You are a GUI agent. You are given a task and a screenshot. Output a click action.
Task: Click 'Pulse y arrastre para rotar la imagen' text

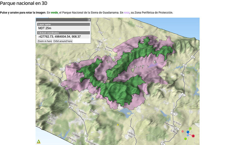point(23,13)
